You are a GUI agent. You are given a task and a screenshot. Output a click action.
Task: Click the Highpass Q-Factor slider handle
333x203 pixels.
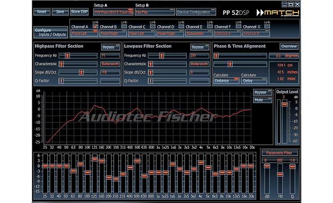[x=61, y=81]
